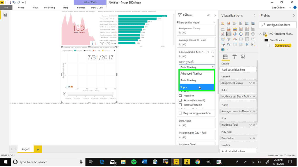Select the treemap visual
Image resolution: width=298 pixels, height=167 pixels.
247,34
